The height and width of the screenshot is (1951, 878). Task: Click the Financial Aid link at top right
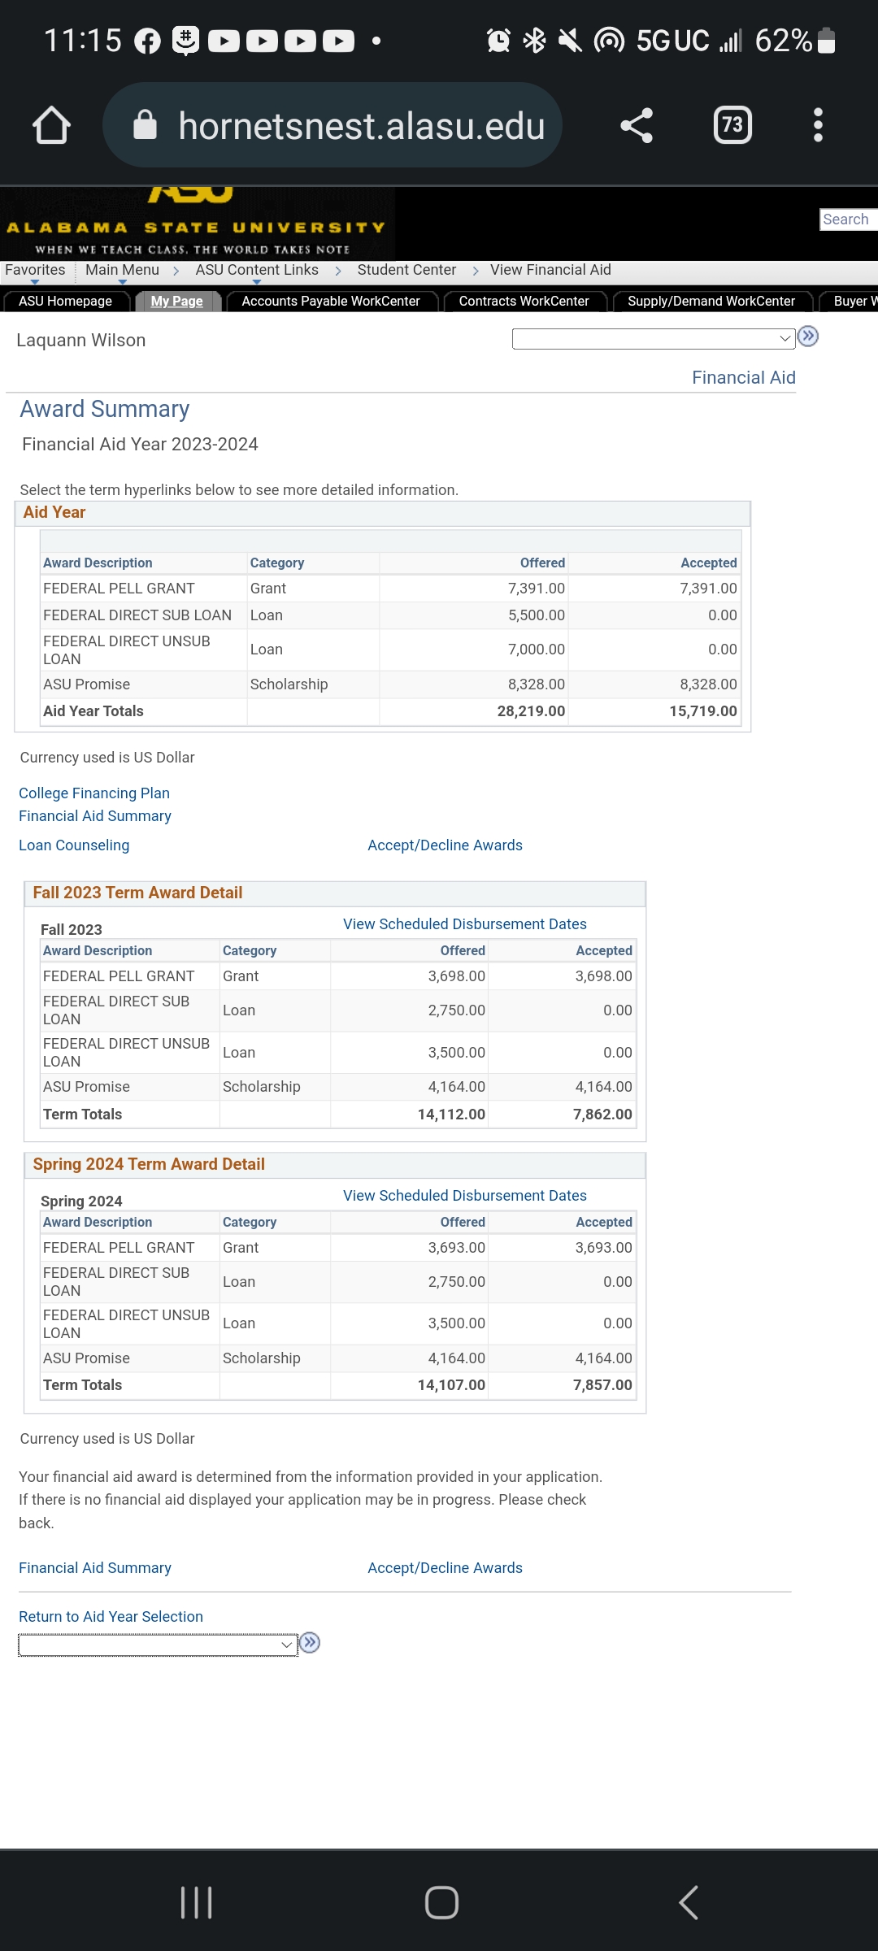[x=744, y=378]
